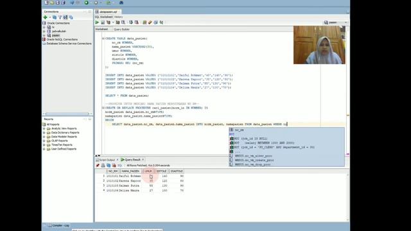Click the green plus New Connection icon
The image size is (411, 231).
tap(46, 17)
